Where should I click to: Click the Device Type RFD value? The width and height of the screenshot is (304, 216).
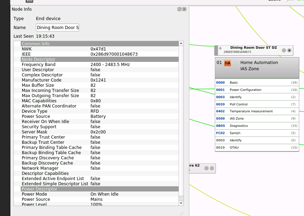point(95,111)
